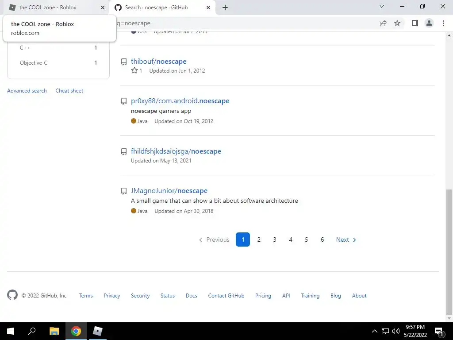
Task: Open a new browser tab
Action: [225, 8]
